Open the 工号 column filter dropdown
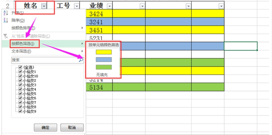272x135 pixels. 77,6
